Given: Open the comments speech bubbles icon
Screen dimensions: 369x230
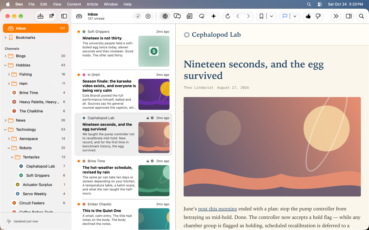Looking at the screenshot, I should coord(177,16).
